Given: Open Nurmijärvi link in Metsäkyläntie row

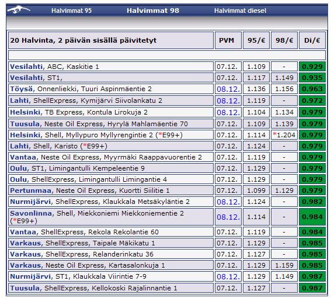Looking at the screenshot, I should pos(30,202).
